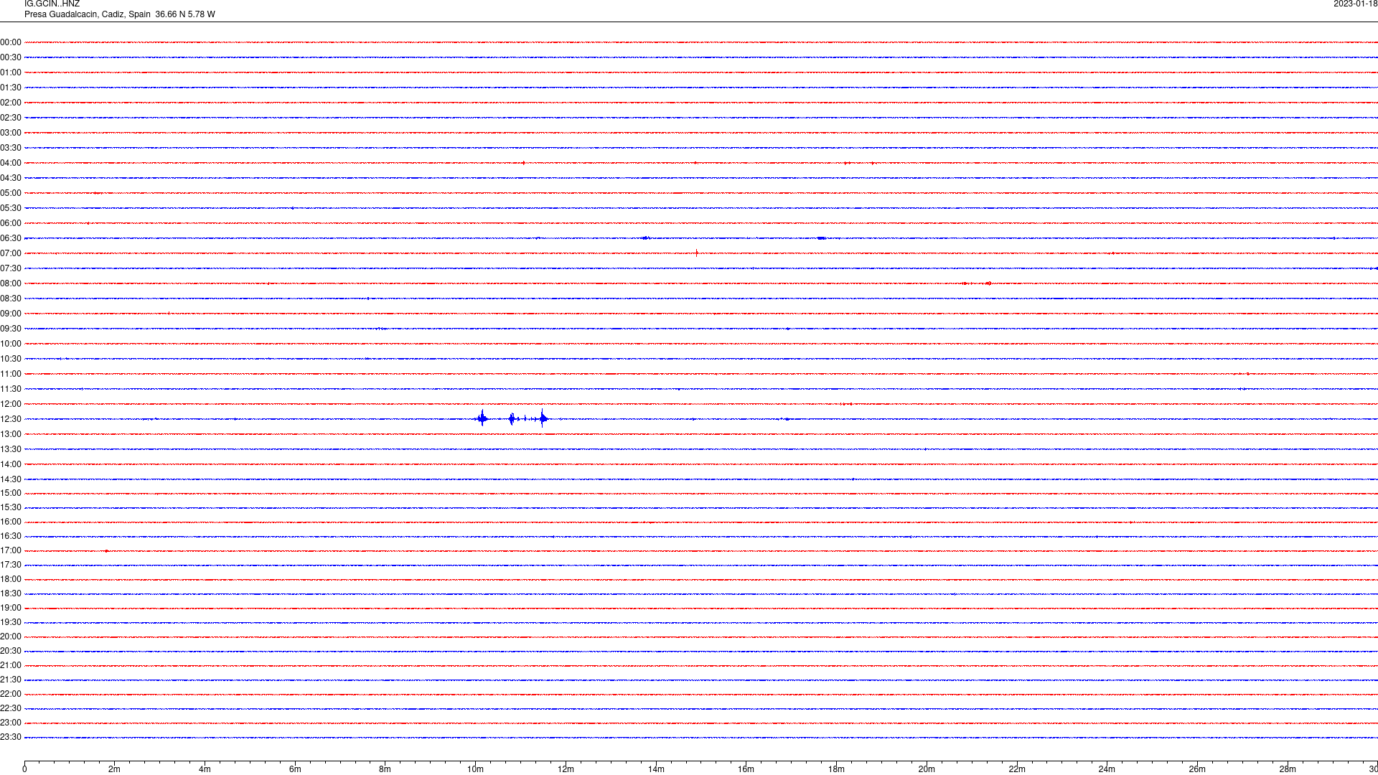This screenshot has width=1378, height=775.
Task: Click the 11:00 time row label
Action: tap(11, 374)
